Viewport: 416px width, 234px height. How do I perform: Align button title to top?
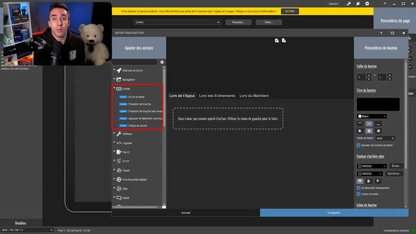[x=360, y=124]
